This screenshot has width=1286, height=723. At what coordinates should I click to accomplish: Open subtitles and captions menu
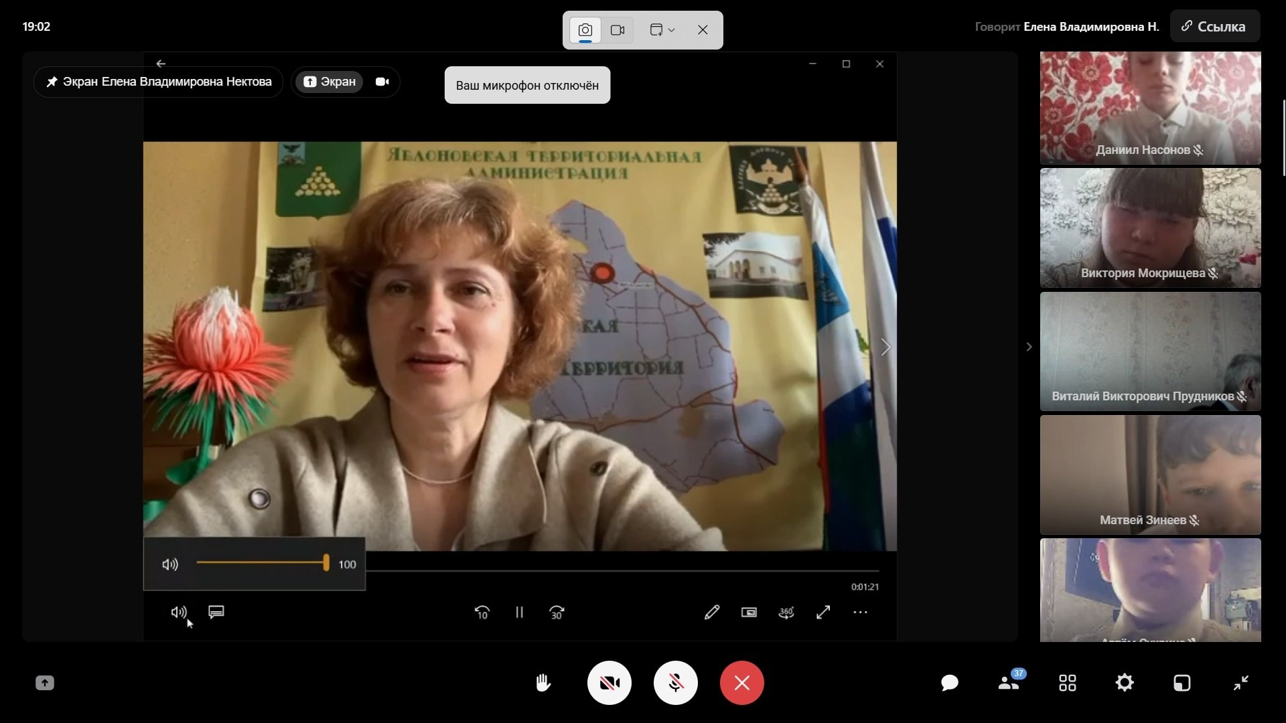216,612
